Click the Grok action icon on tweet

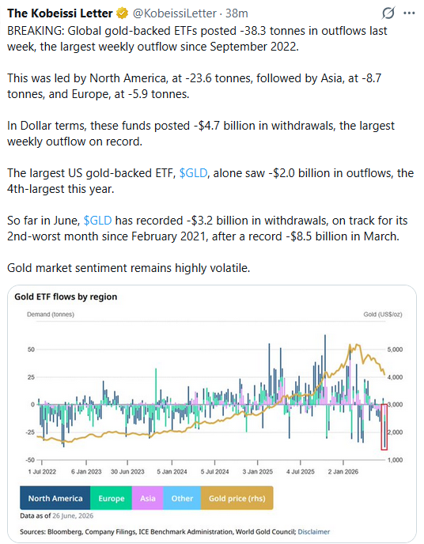pos(388,13)
